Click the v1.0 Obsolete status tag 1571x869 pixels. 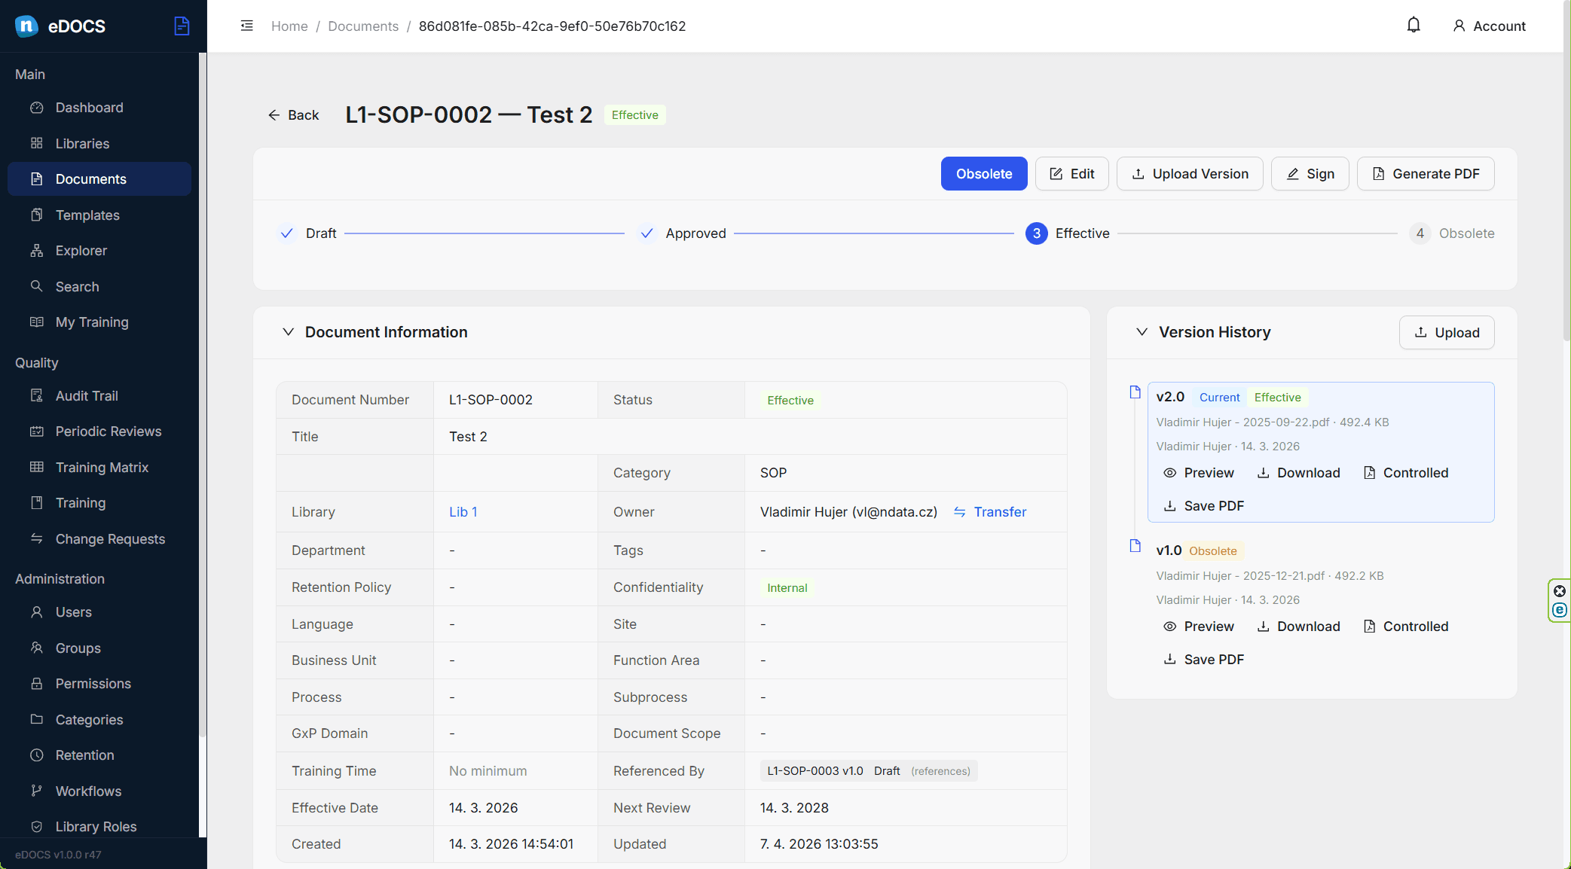1213,551
